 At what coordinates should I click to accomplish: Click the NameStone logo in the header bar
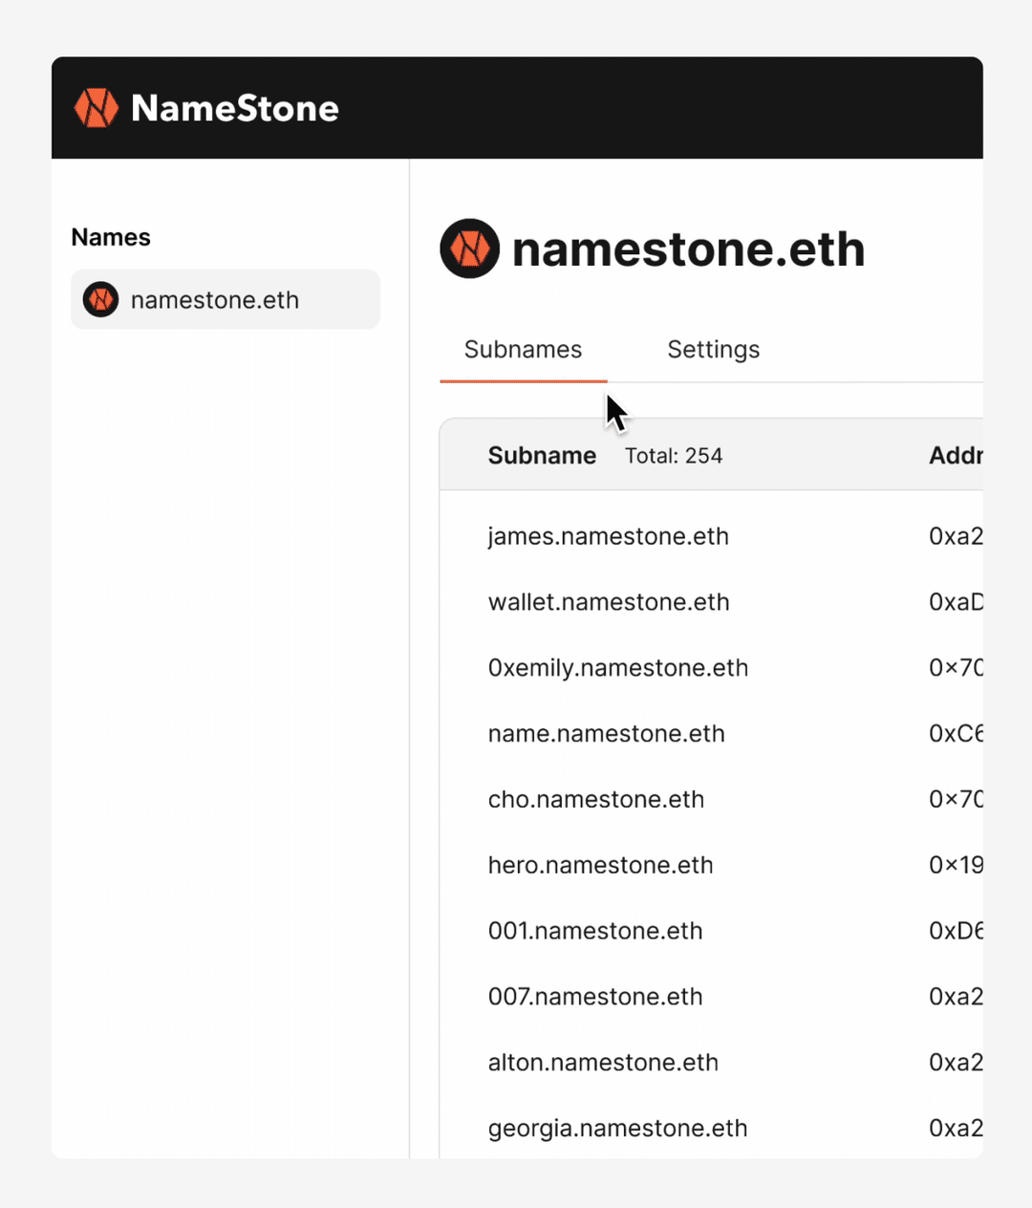click(96, 108)
